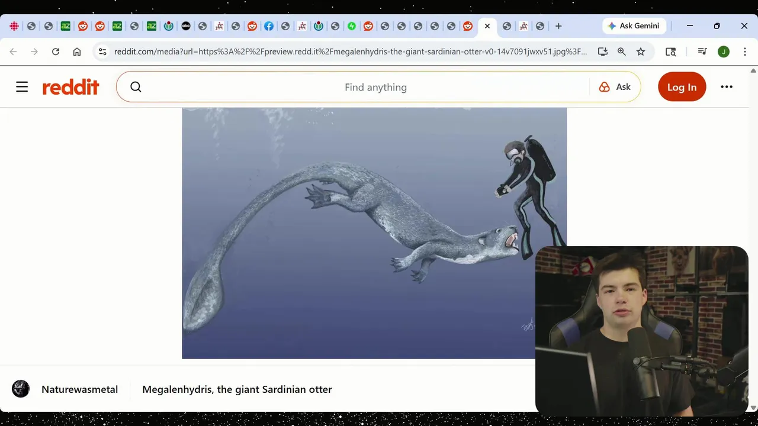Open the media controls icon
This screenshot has height=426, width=758.
[702, 51]
